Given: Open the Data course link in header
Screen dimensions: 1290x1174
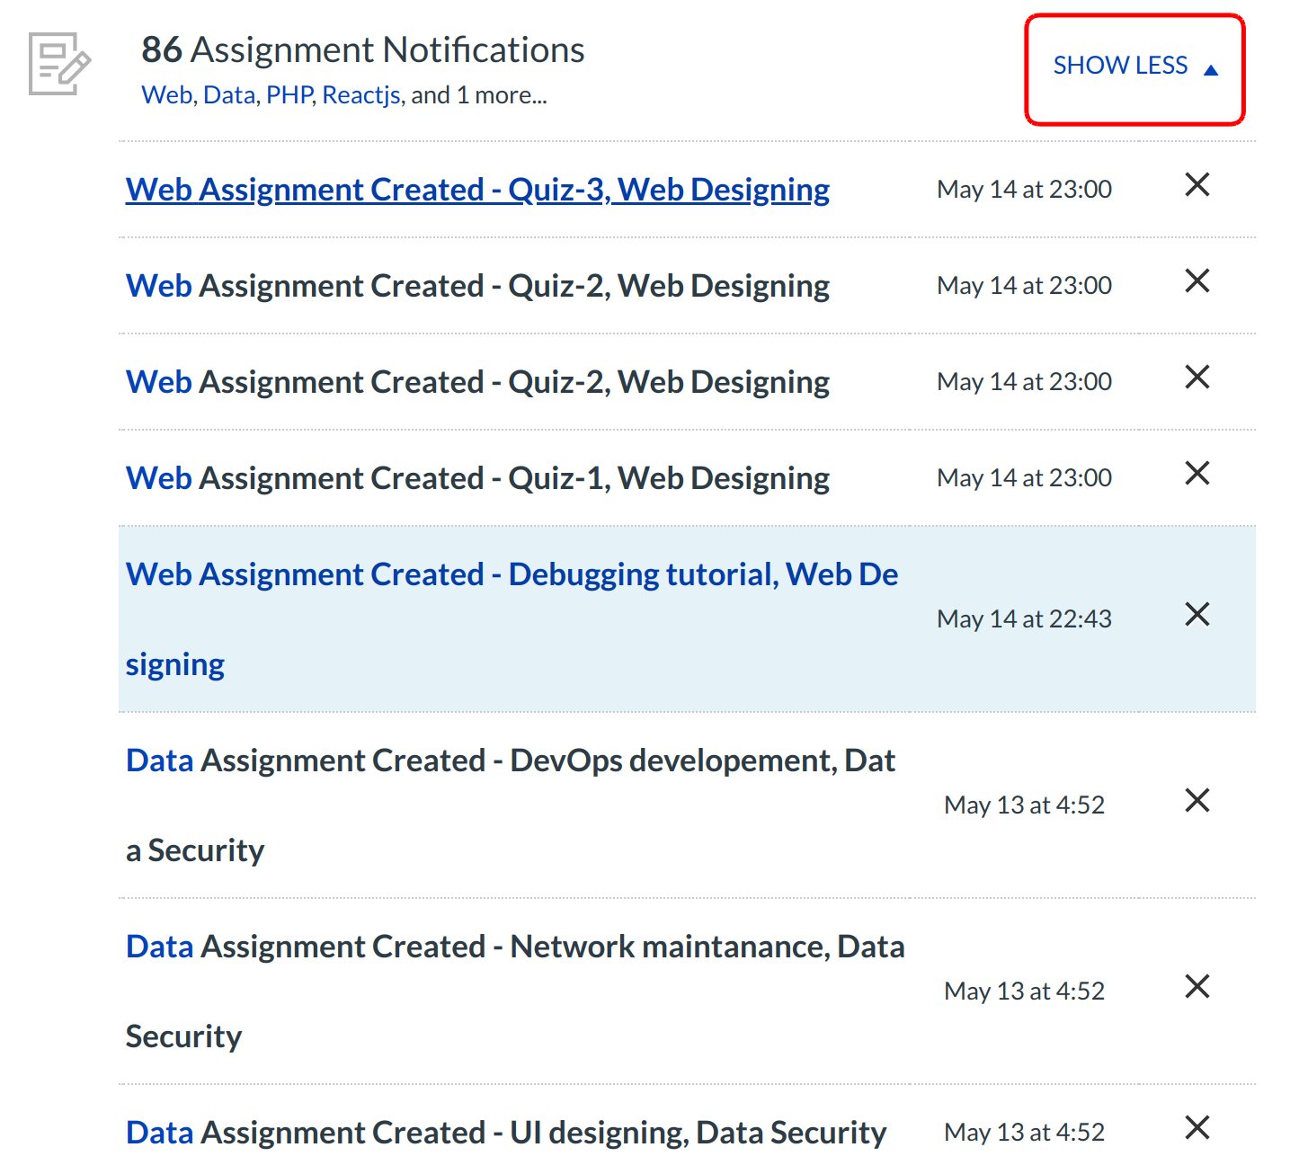Looking at the screenshot, I should [229, 95].
